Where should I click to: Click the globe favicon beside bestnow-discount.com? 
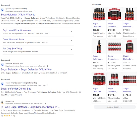click(x=2, y=65)
